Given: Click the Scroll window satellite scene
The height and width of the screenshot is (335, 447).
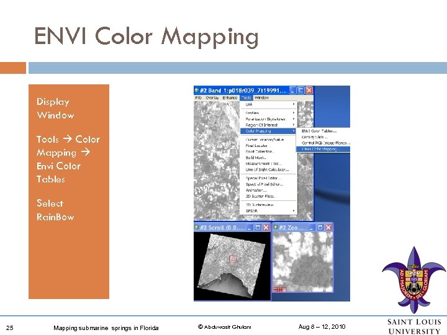Looking at the screenshot, I should coord(232,266).
